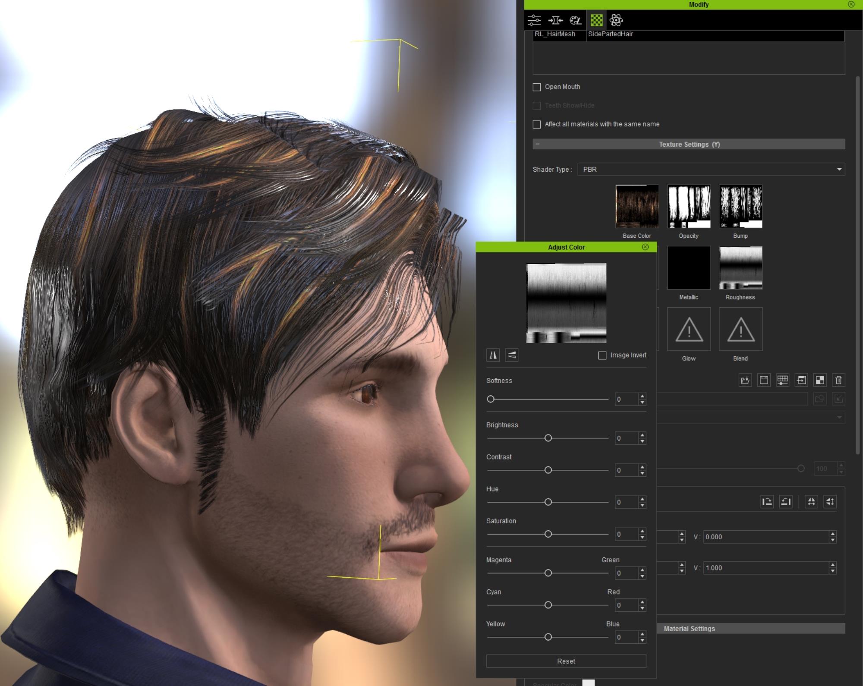
Task: Click the launch-to-external-editor arrow icon
Action: click(x=801, y=380)
